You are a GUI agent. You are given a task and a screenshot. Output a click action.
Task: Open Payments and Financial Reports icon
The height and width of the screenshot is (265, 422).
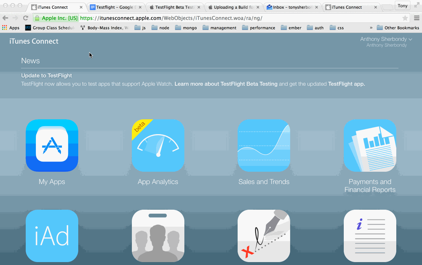coord(370,145)
